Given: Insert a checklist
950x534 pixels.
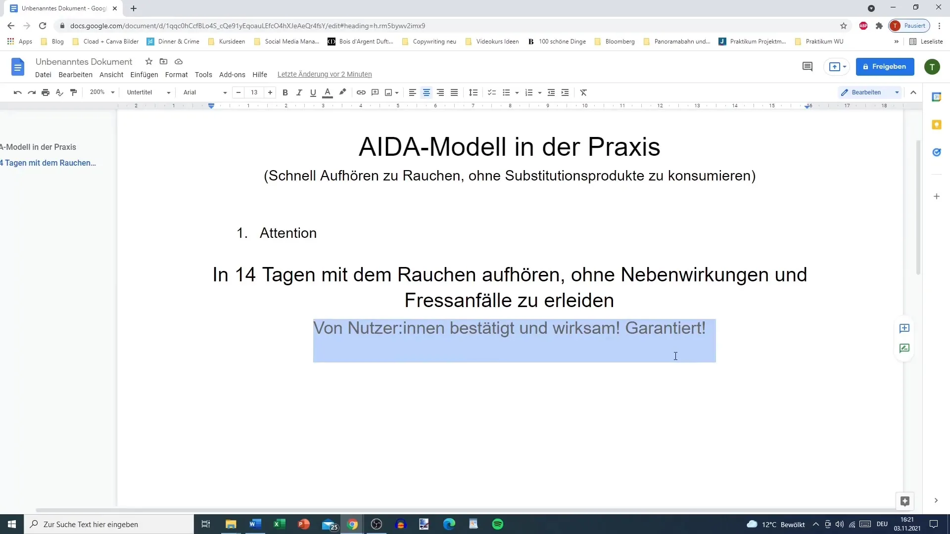Looking at the screenshot, I should pos(492,92).
